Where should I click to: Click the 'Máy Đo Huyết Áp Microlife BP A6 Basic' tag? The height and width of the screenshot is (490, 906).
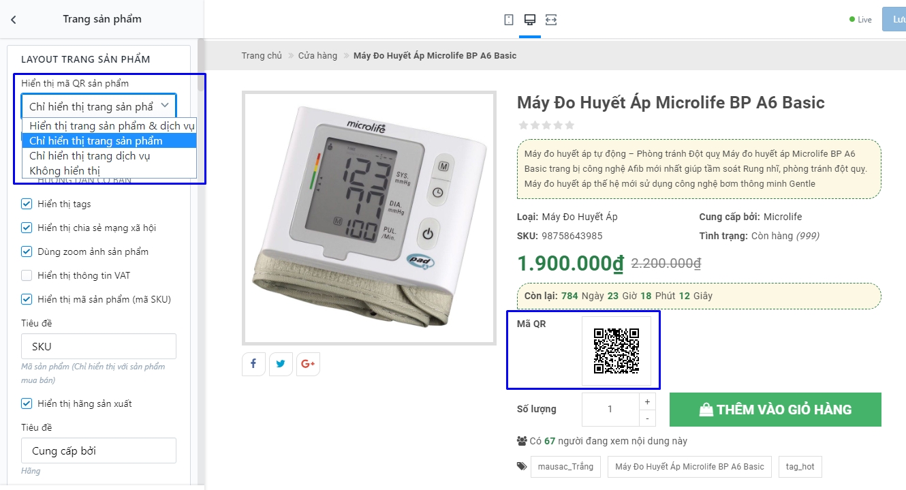click(689, 467)
